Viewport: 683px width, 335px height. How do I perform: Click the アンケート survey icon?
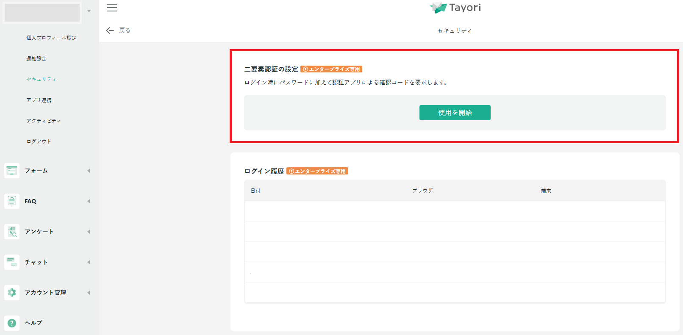click(x=12, y=232)
